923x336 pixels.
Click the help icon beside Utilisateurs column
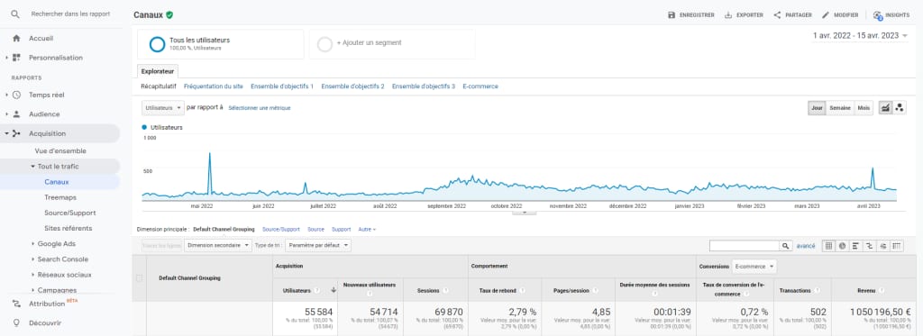point(317,290)
